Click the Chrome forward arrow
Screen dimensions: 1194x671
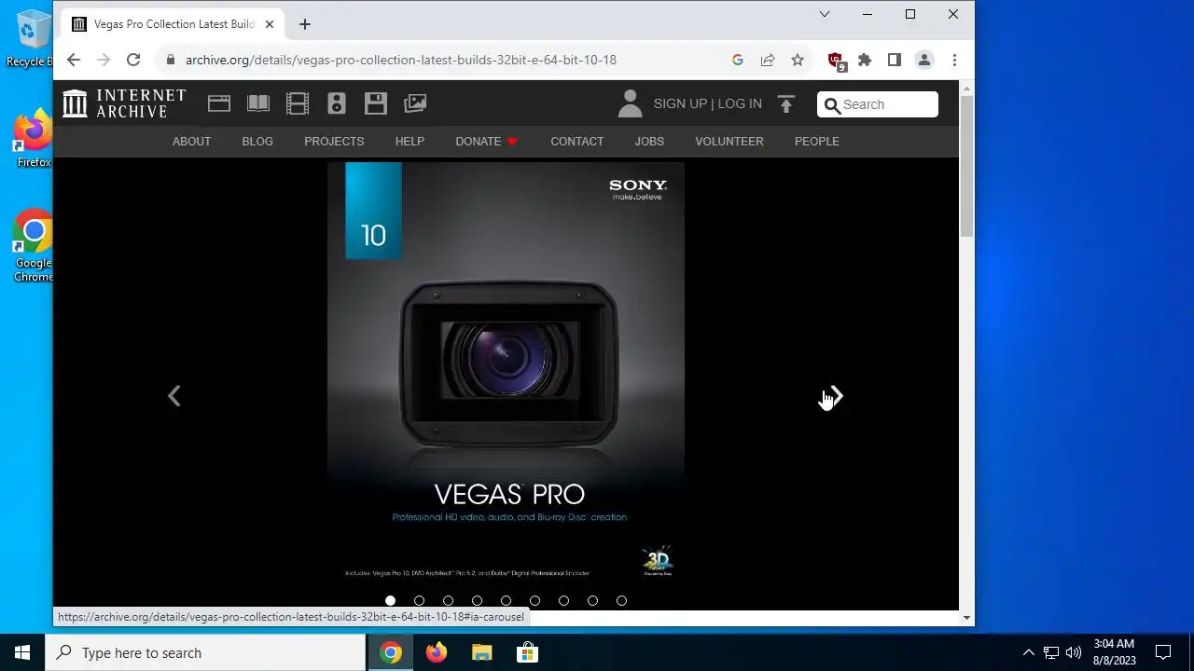[104, 60]
